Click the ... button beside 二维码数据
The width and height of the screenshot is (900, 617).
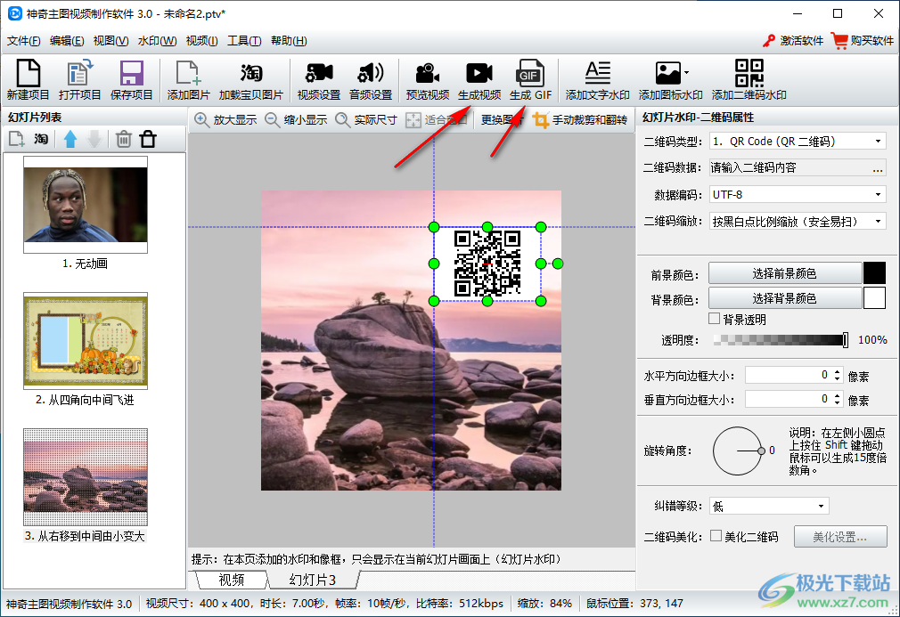pyautogui.click(x=877, y=168)
